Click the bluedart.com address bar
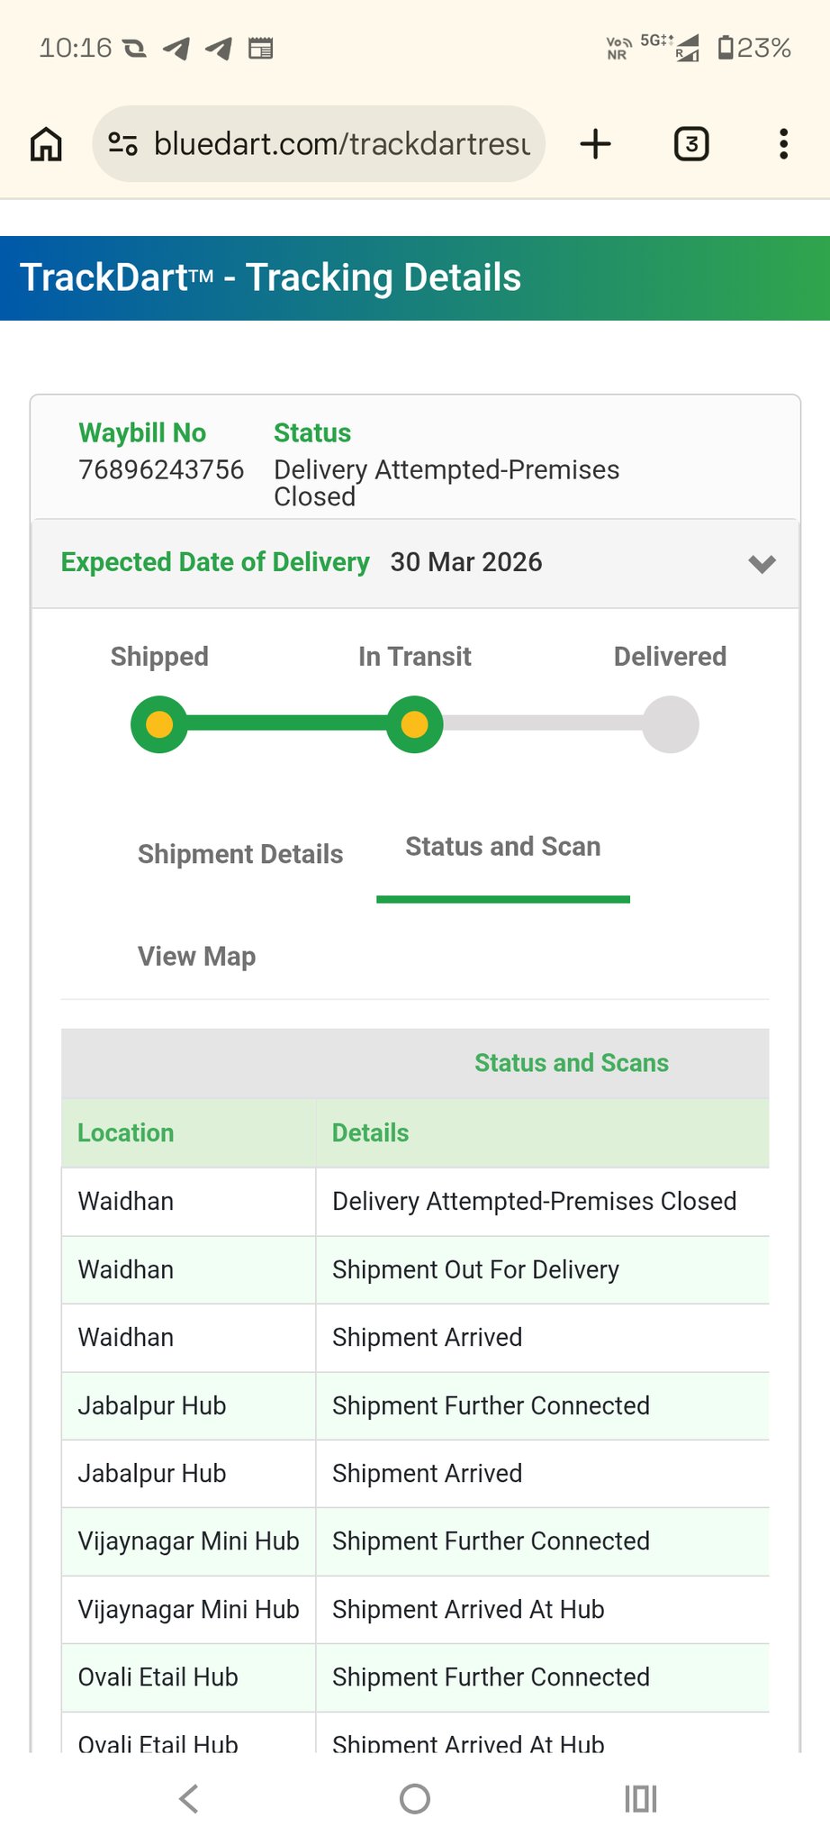 tap(342, 144)
